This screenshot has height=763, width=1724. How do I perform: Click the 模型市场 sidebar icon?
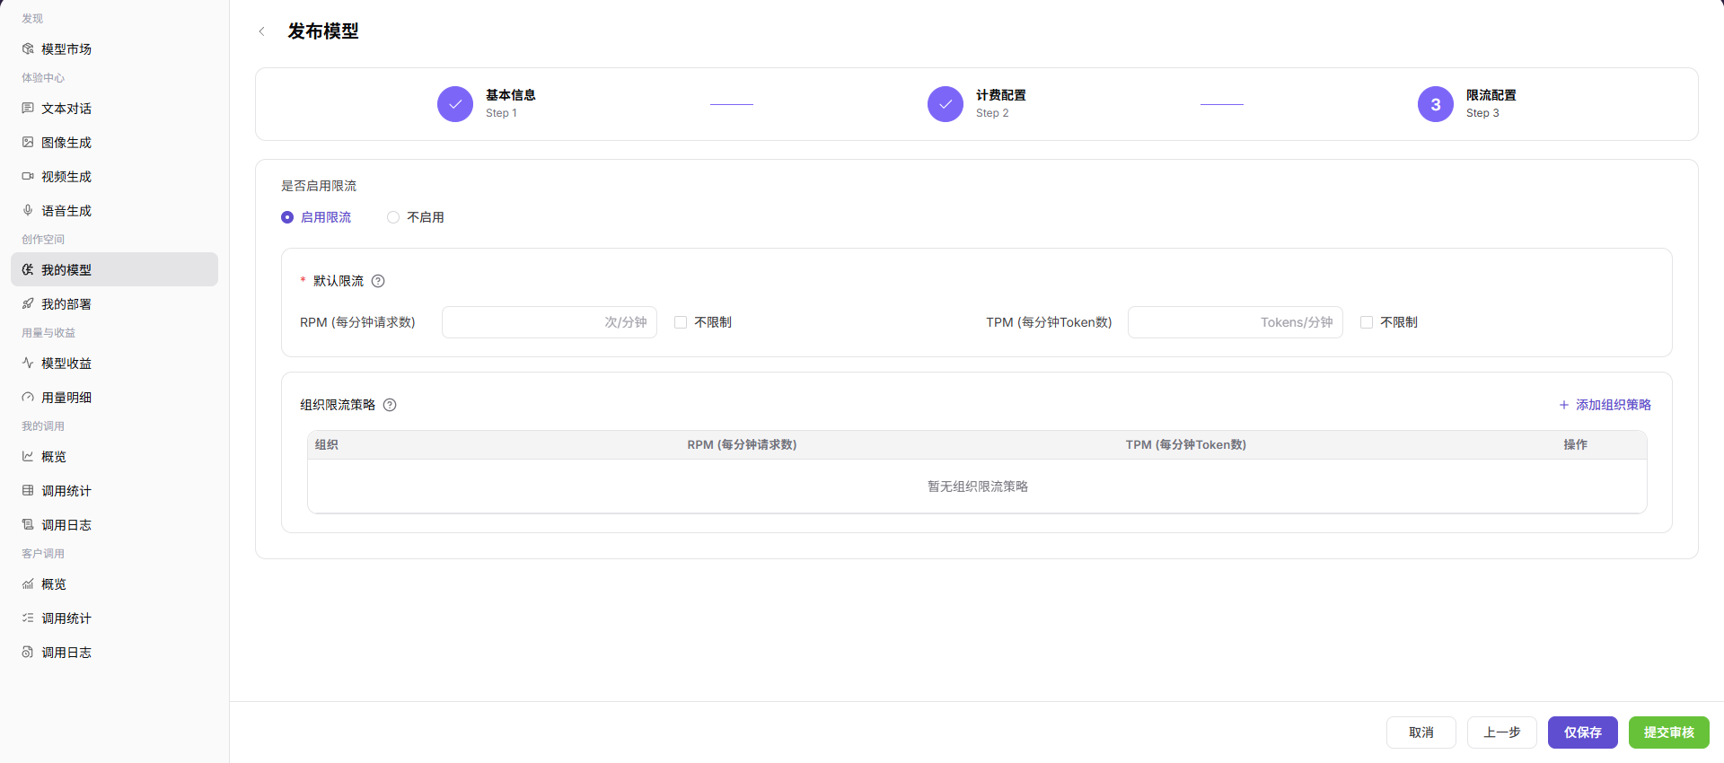pos(28,48)
